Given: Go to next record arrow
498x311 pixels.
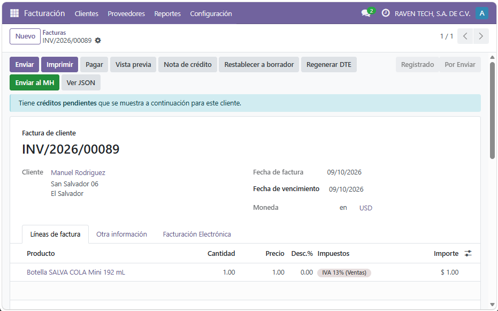Looking at the screenshot, I should 481,36.
